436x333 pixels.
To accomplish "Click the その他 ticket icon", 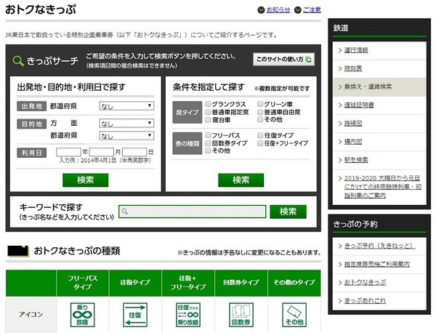I will coord(294,315).
